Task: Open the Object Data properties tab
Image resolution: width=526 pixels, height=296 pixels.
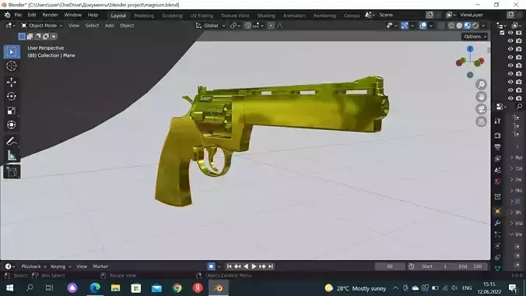Action: click(x=498, y=268)
